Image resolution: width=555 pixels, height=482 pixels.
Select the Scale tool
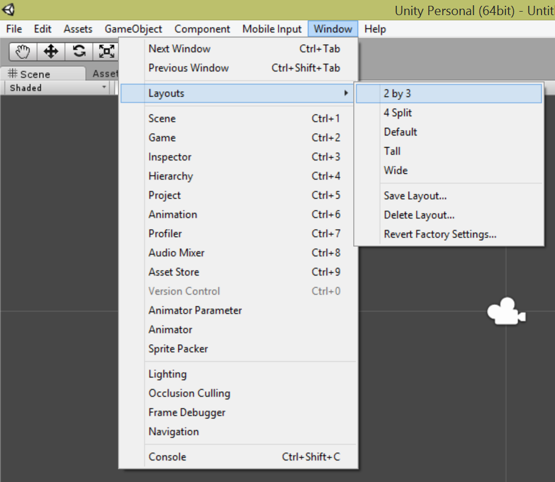click(x=106, y=51)
